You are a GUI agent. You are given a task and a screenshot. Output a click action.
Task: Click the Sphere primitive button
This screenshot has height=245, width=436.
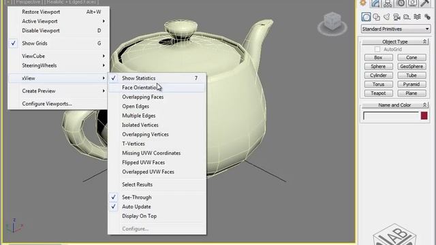(379, 67)
